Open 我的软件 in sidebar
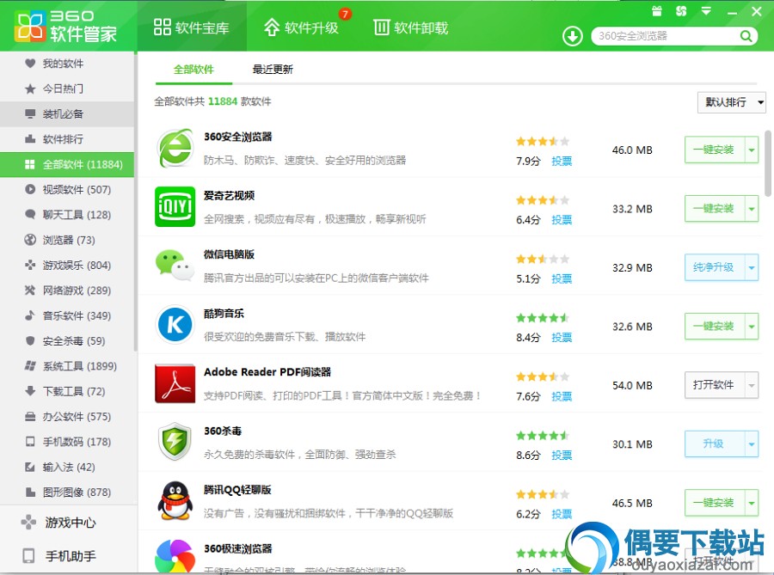 coord(67,63)
